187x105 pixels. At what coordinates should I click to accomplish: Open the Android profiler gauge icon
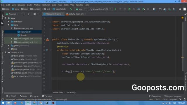pyautogui.click(x=139, y=9)
